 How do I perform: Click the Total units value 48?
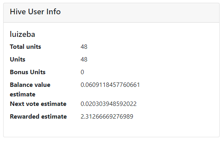(84, 47)
